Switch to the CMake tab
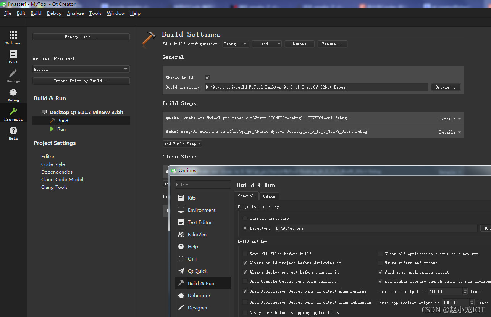 [269, 196]
